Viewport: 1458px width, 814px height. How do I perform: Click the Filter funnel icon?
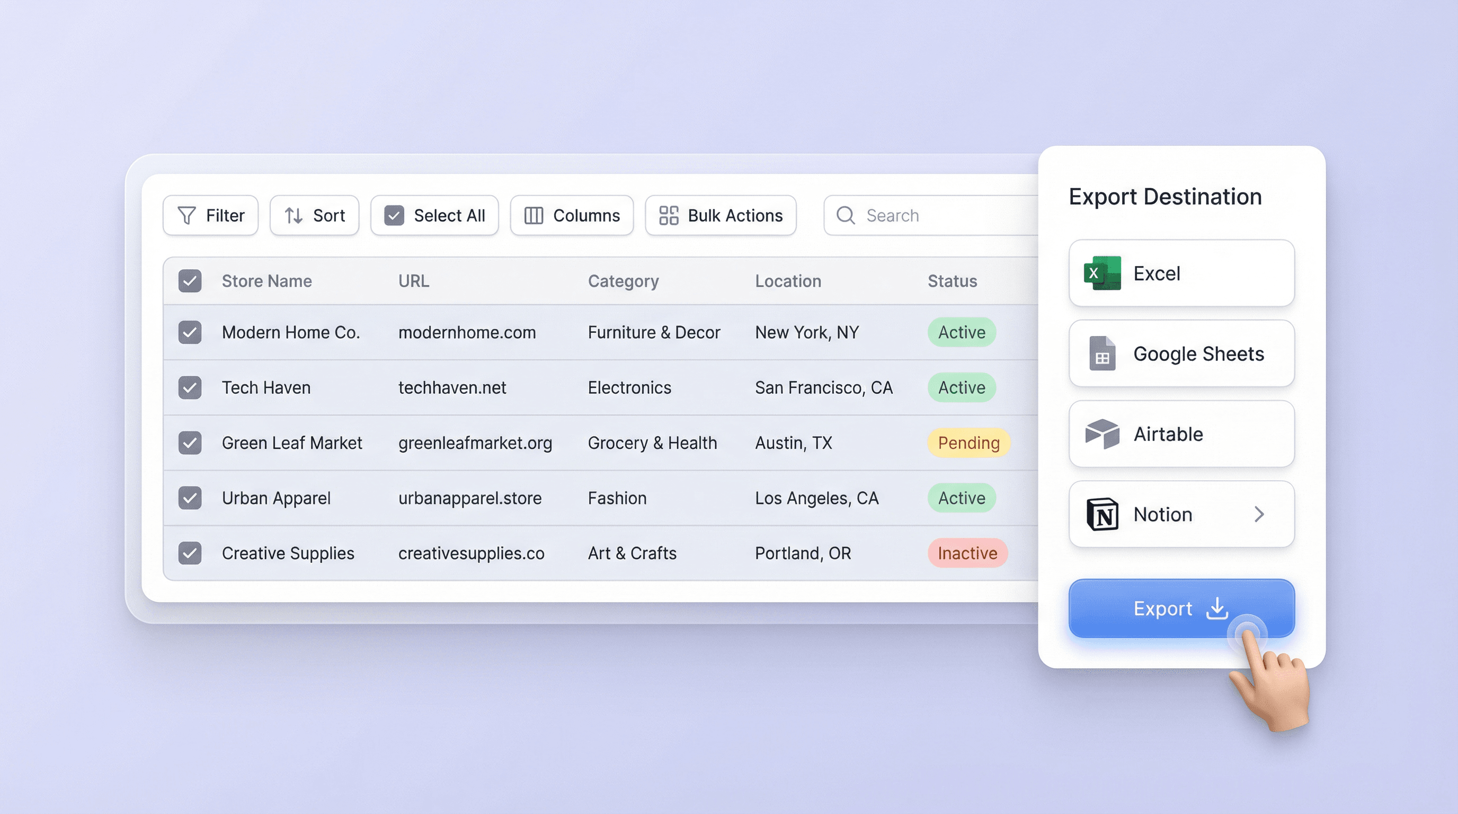coord(189,215)
